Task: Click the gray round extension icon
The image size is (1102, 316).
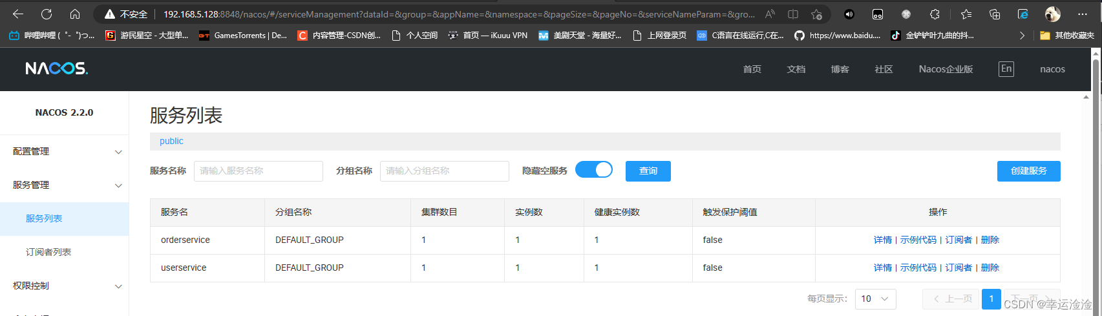Action: [x=906, y=14]
